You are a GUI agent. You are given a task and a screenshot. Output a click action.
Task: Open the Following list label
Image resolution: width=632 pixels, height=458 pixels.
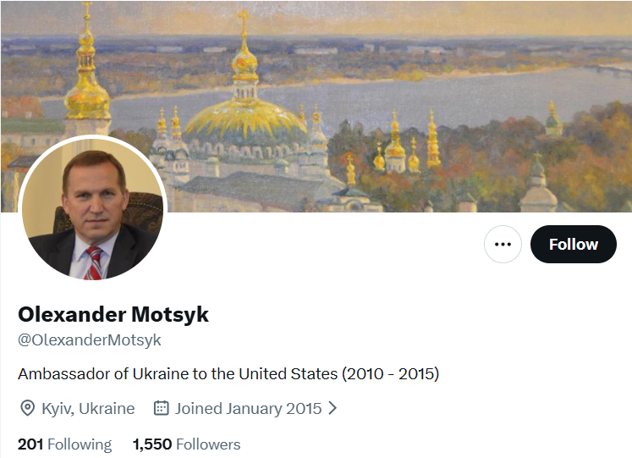click(80, 444)
